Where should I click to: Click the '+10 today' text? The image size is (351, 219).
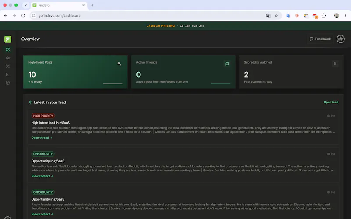pos(35,82)
